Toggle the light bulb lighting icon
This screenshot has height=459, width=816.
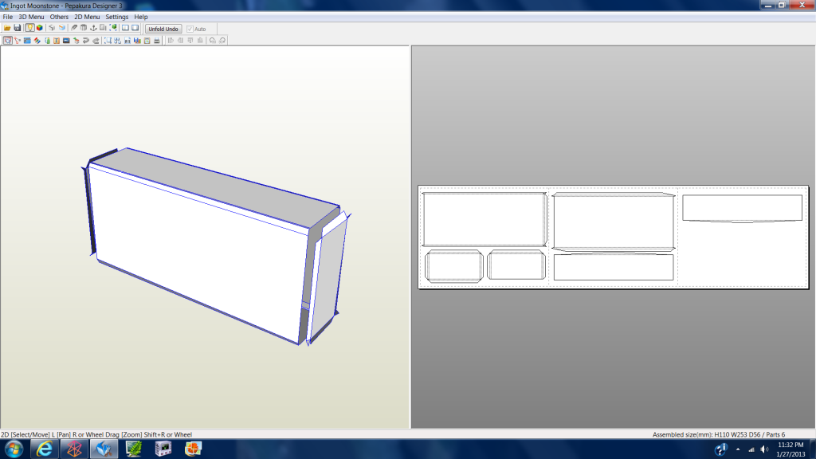pyautogui.click(x=29, y=28)
